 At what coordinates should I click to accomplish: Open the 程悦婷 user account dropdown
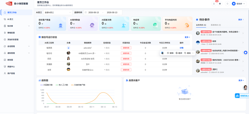[238, 4]
